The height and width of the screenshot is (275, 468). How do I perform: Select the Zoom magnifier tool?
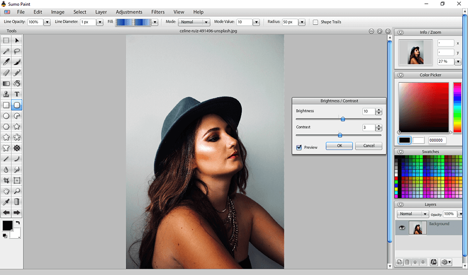[x=17, y=191]
